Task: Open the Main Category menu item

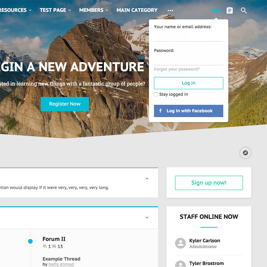Action: [x=137, y=10]
